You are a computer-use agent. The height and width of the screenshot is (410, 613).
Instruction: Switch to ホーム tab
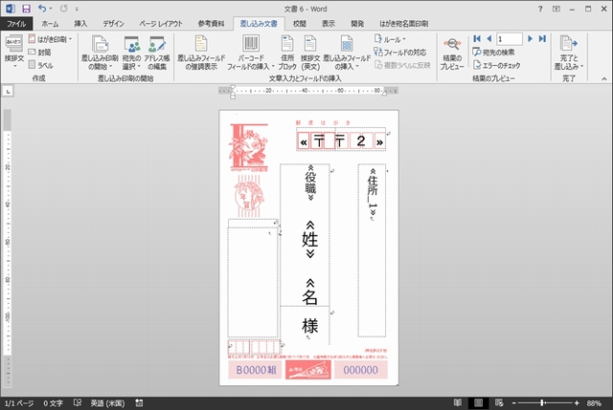[x=50, y=24]
